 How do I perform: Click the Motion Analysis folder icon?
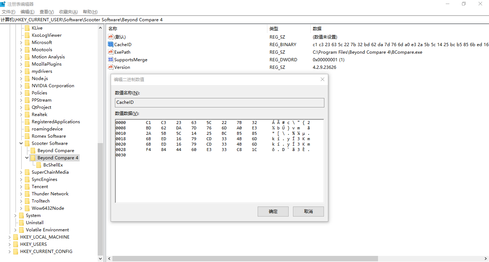[x=27, y=57]
